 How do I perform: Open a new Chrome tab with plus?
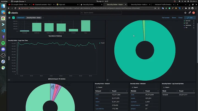(178, 5)
